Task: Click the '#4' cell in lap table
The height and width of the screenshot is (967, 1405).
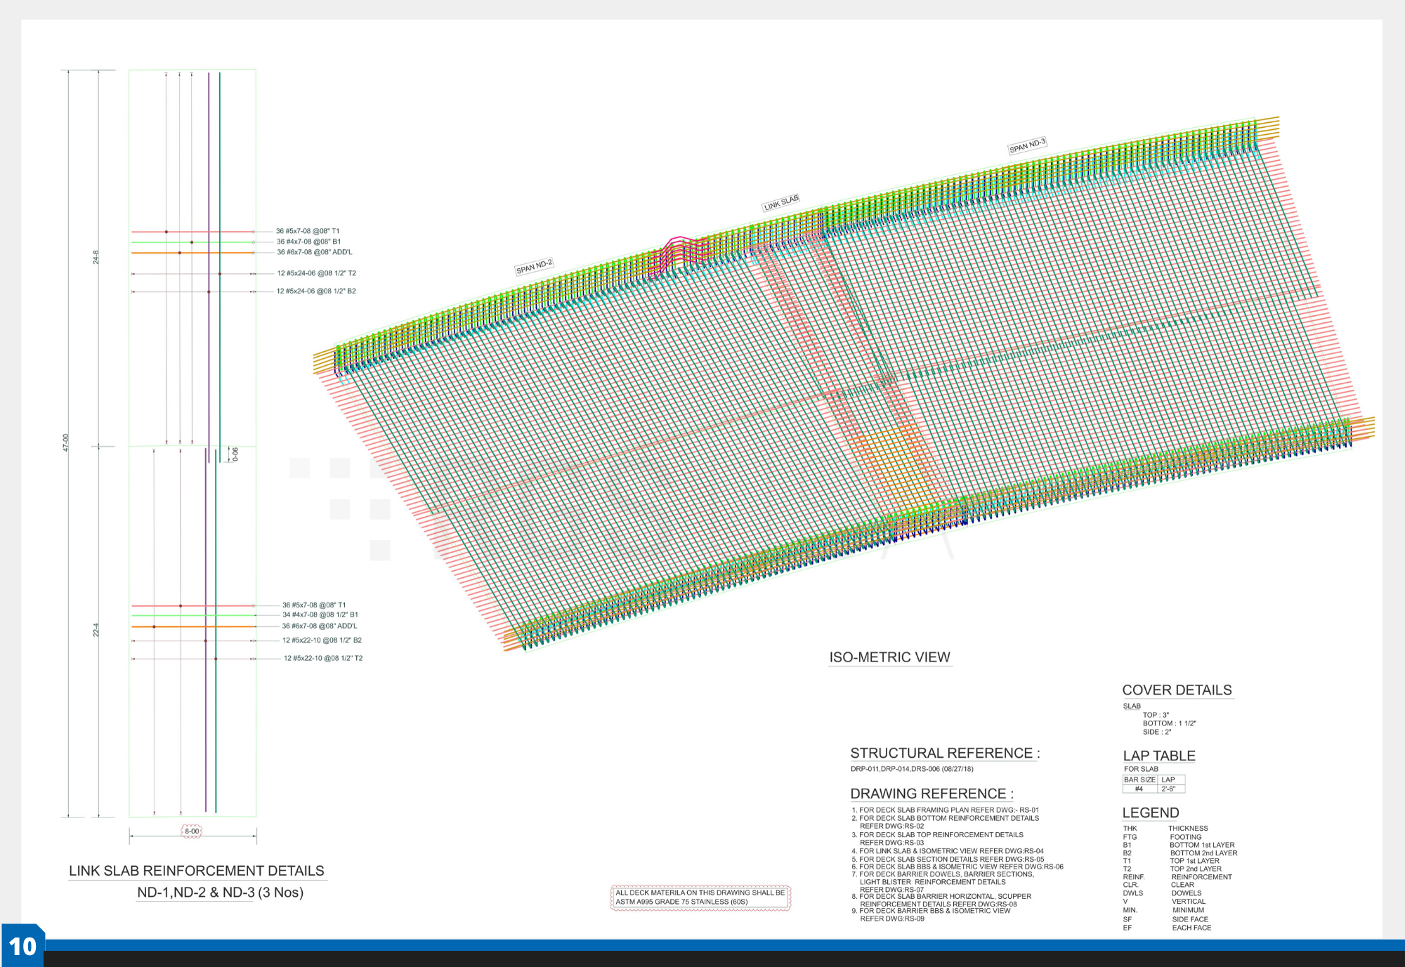Action: [1139, 789]
